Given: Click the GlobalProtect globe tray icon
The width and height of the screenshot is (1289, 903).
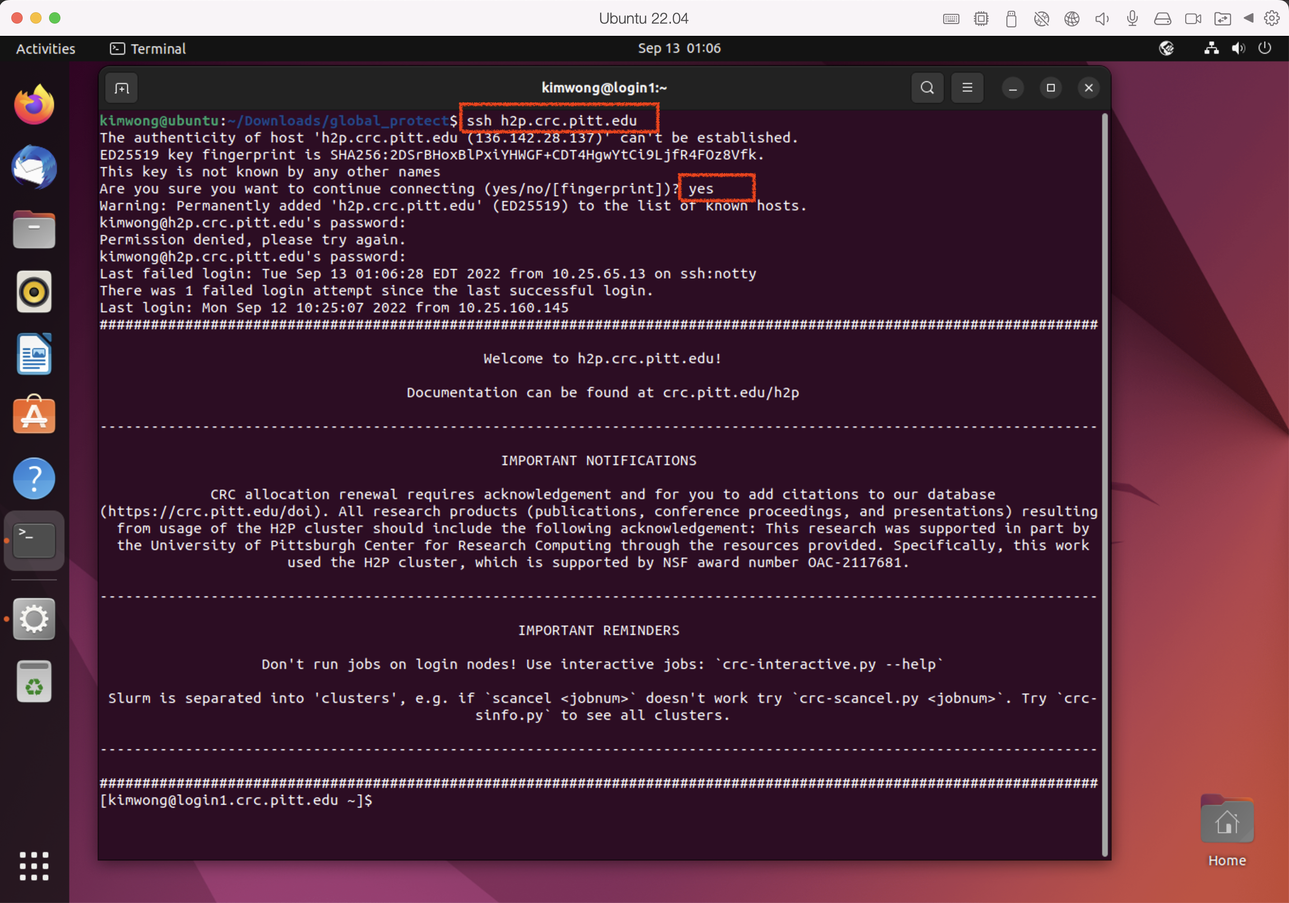Looking at the screenshot, I should click(1166, 48).
